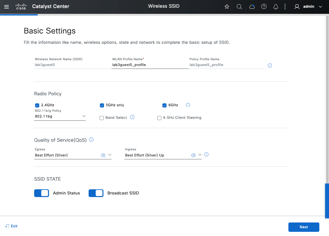Open the search magnifier icon
The image size is (329, 236).
tap(239, 6)
